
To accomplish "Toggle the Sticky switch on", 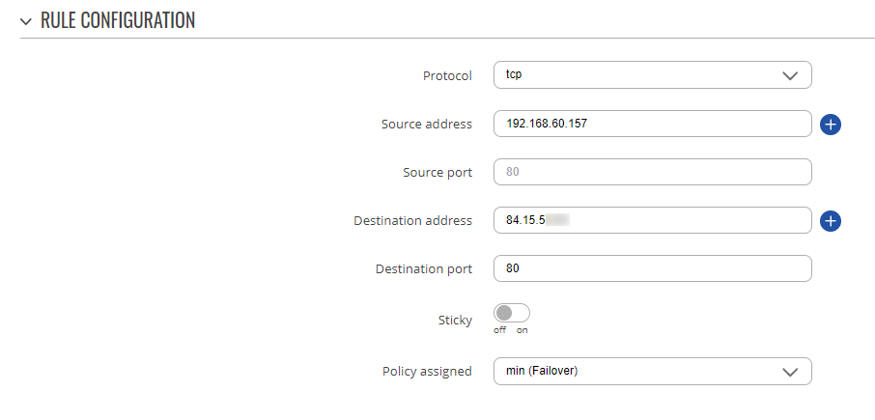I will (x=512, y=313).
